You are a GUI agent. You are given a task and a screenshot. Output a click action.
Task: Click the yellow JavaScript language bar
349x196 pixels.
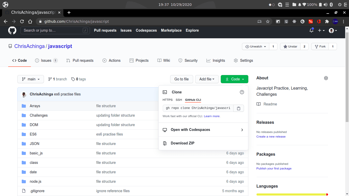(x=291, y=194)
